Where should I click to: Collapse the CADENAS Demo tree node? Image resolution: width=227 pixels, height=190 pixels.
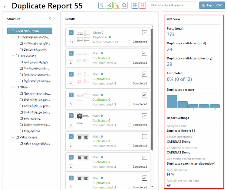[x=9, y=31]
